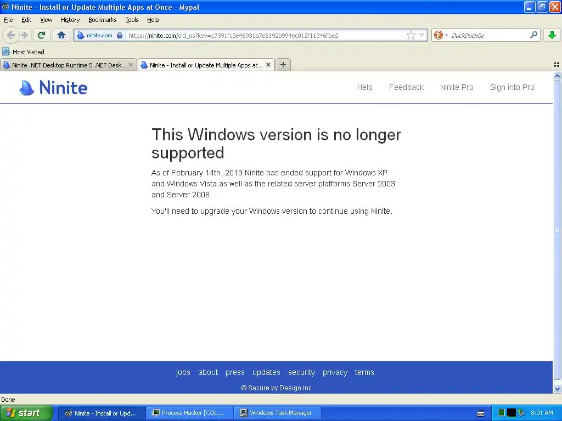The image size is (562, 421).
Task: Open the Bookmarks menu
Action: click(103, 20)
